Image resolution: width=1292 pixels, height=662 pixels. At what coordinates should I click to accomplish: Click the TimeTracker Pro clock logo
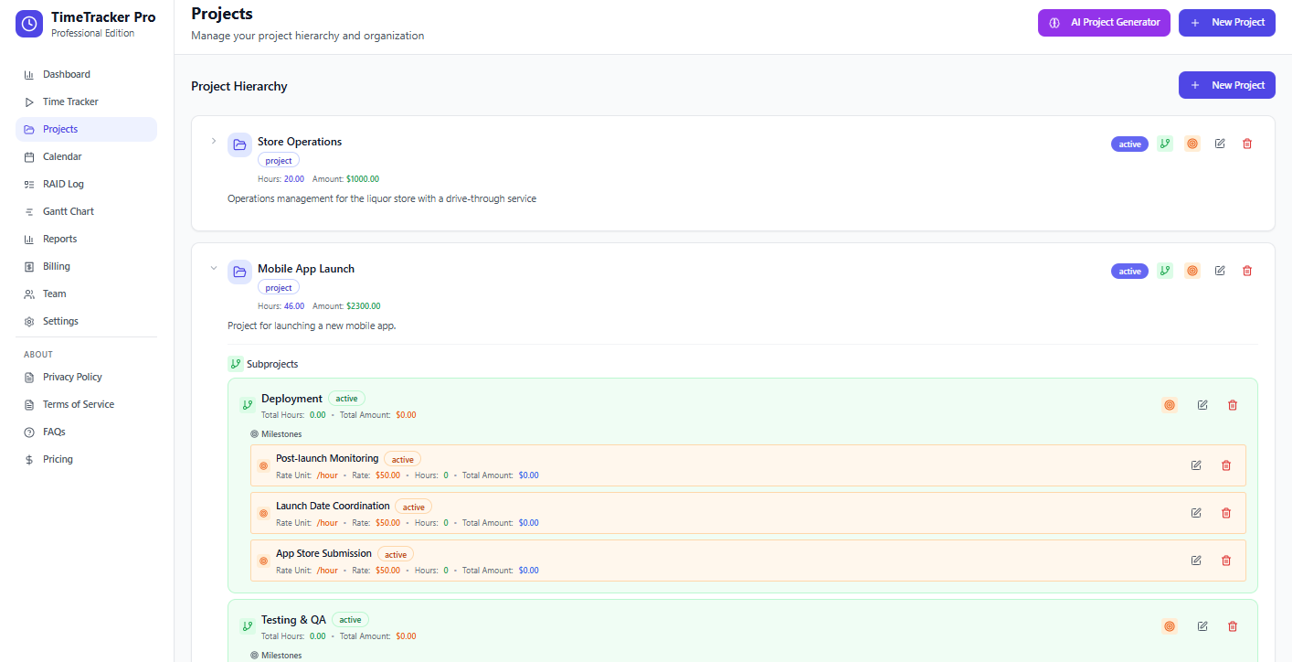[28, 24]
